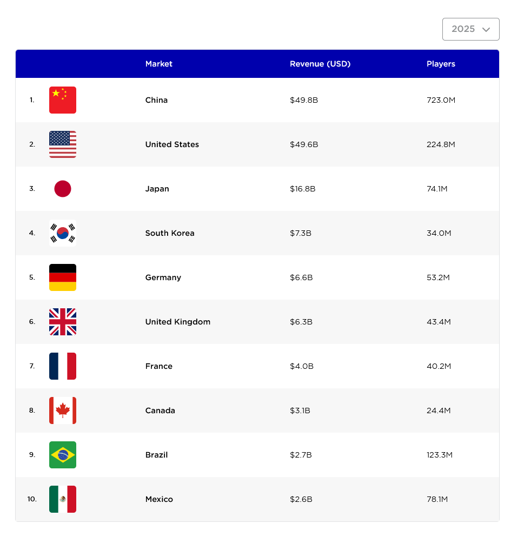
Task: Click Brazil's 123.3M players value
Action: pos(439,455)
